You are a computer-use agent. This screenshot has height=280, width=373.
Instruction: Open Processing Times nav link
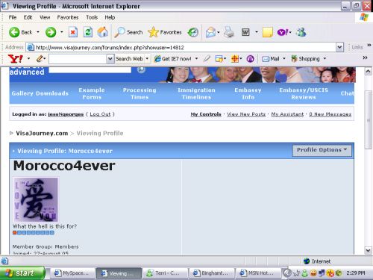pyautogui.click(x=140, y=93)
